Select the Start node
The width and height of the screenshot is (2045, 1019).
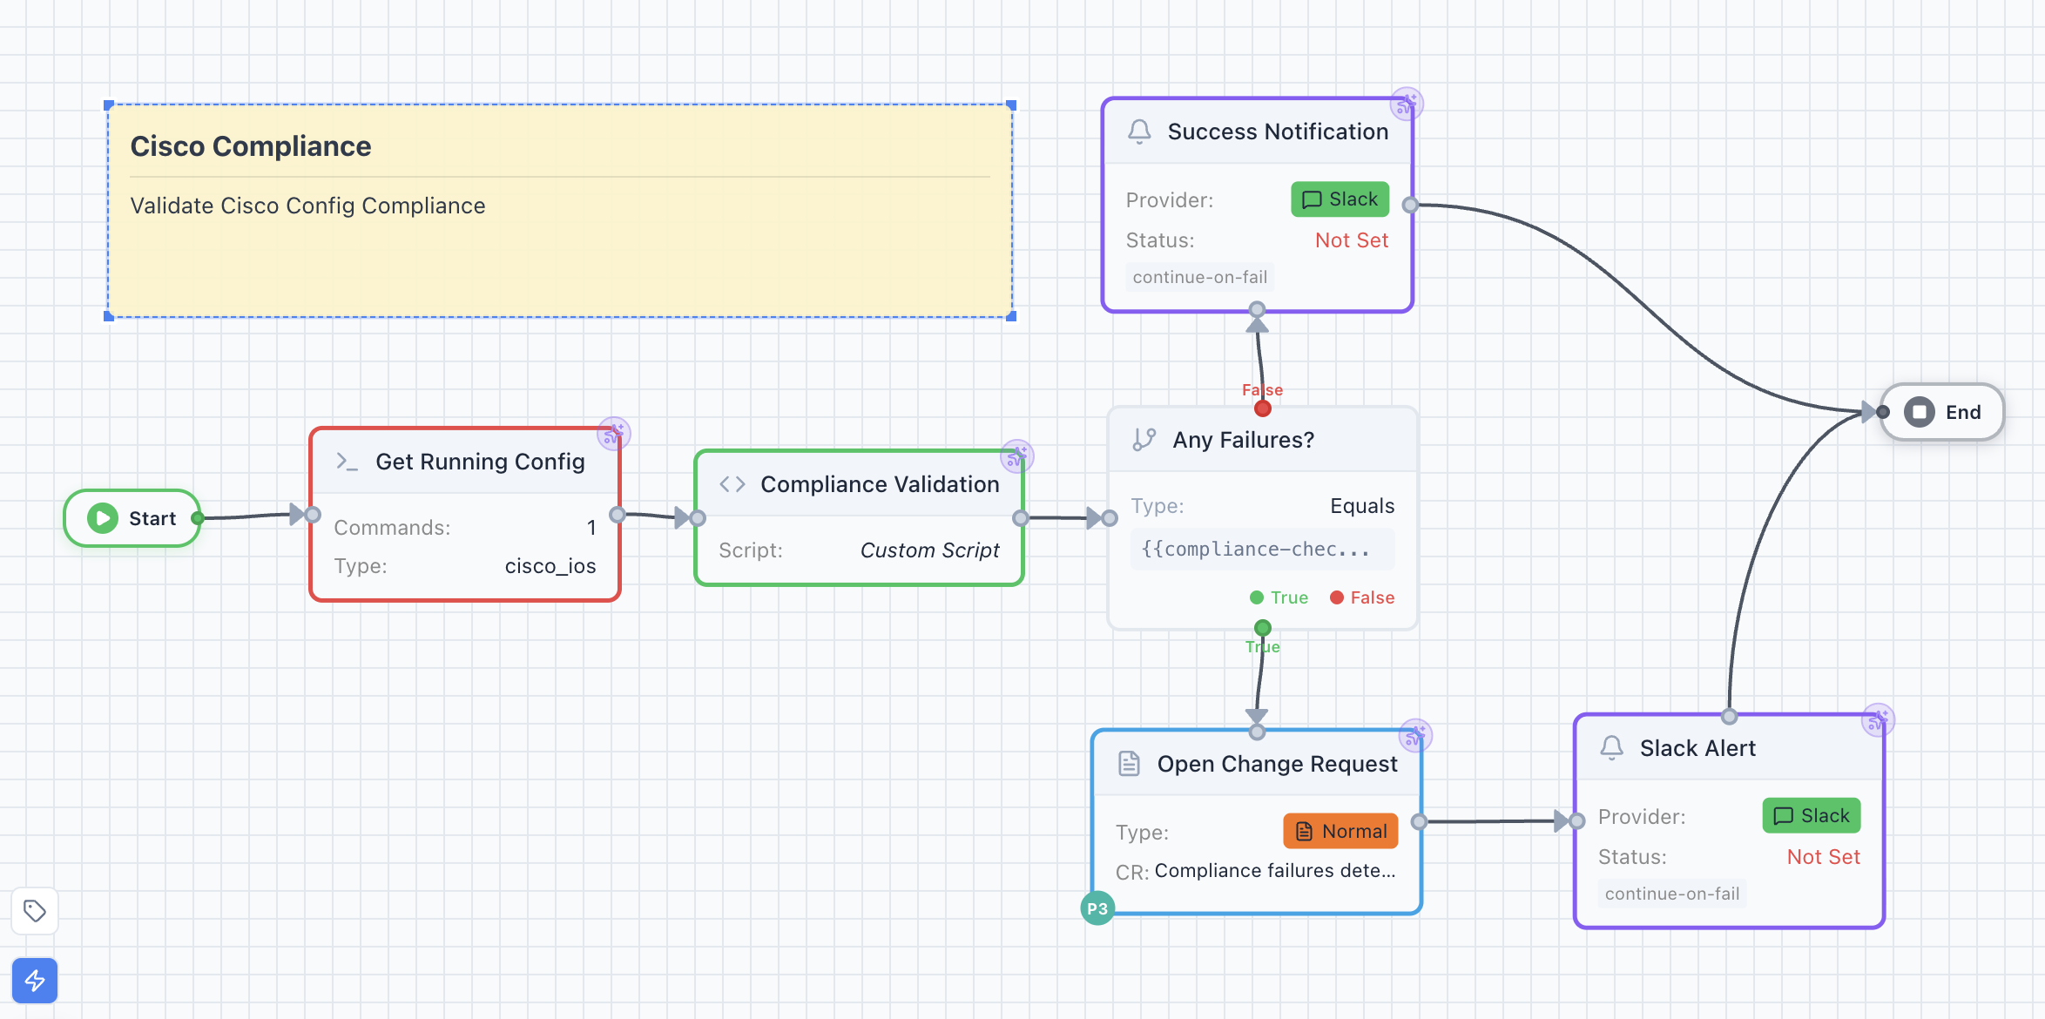(x=132, y=518)
